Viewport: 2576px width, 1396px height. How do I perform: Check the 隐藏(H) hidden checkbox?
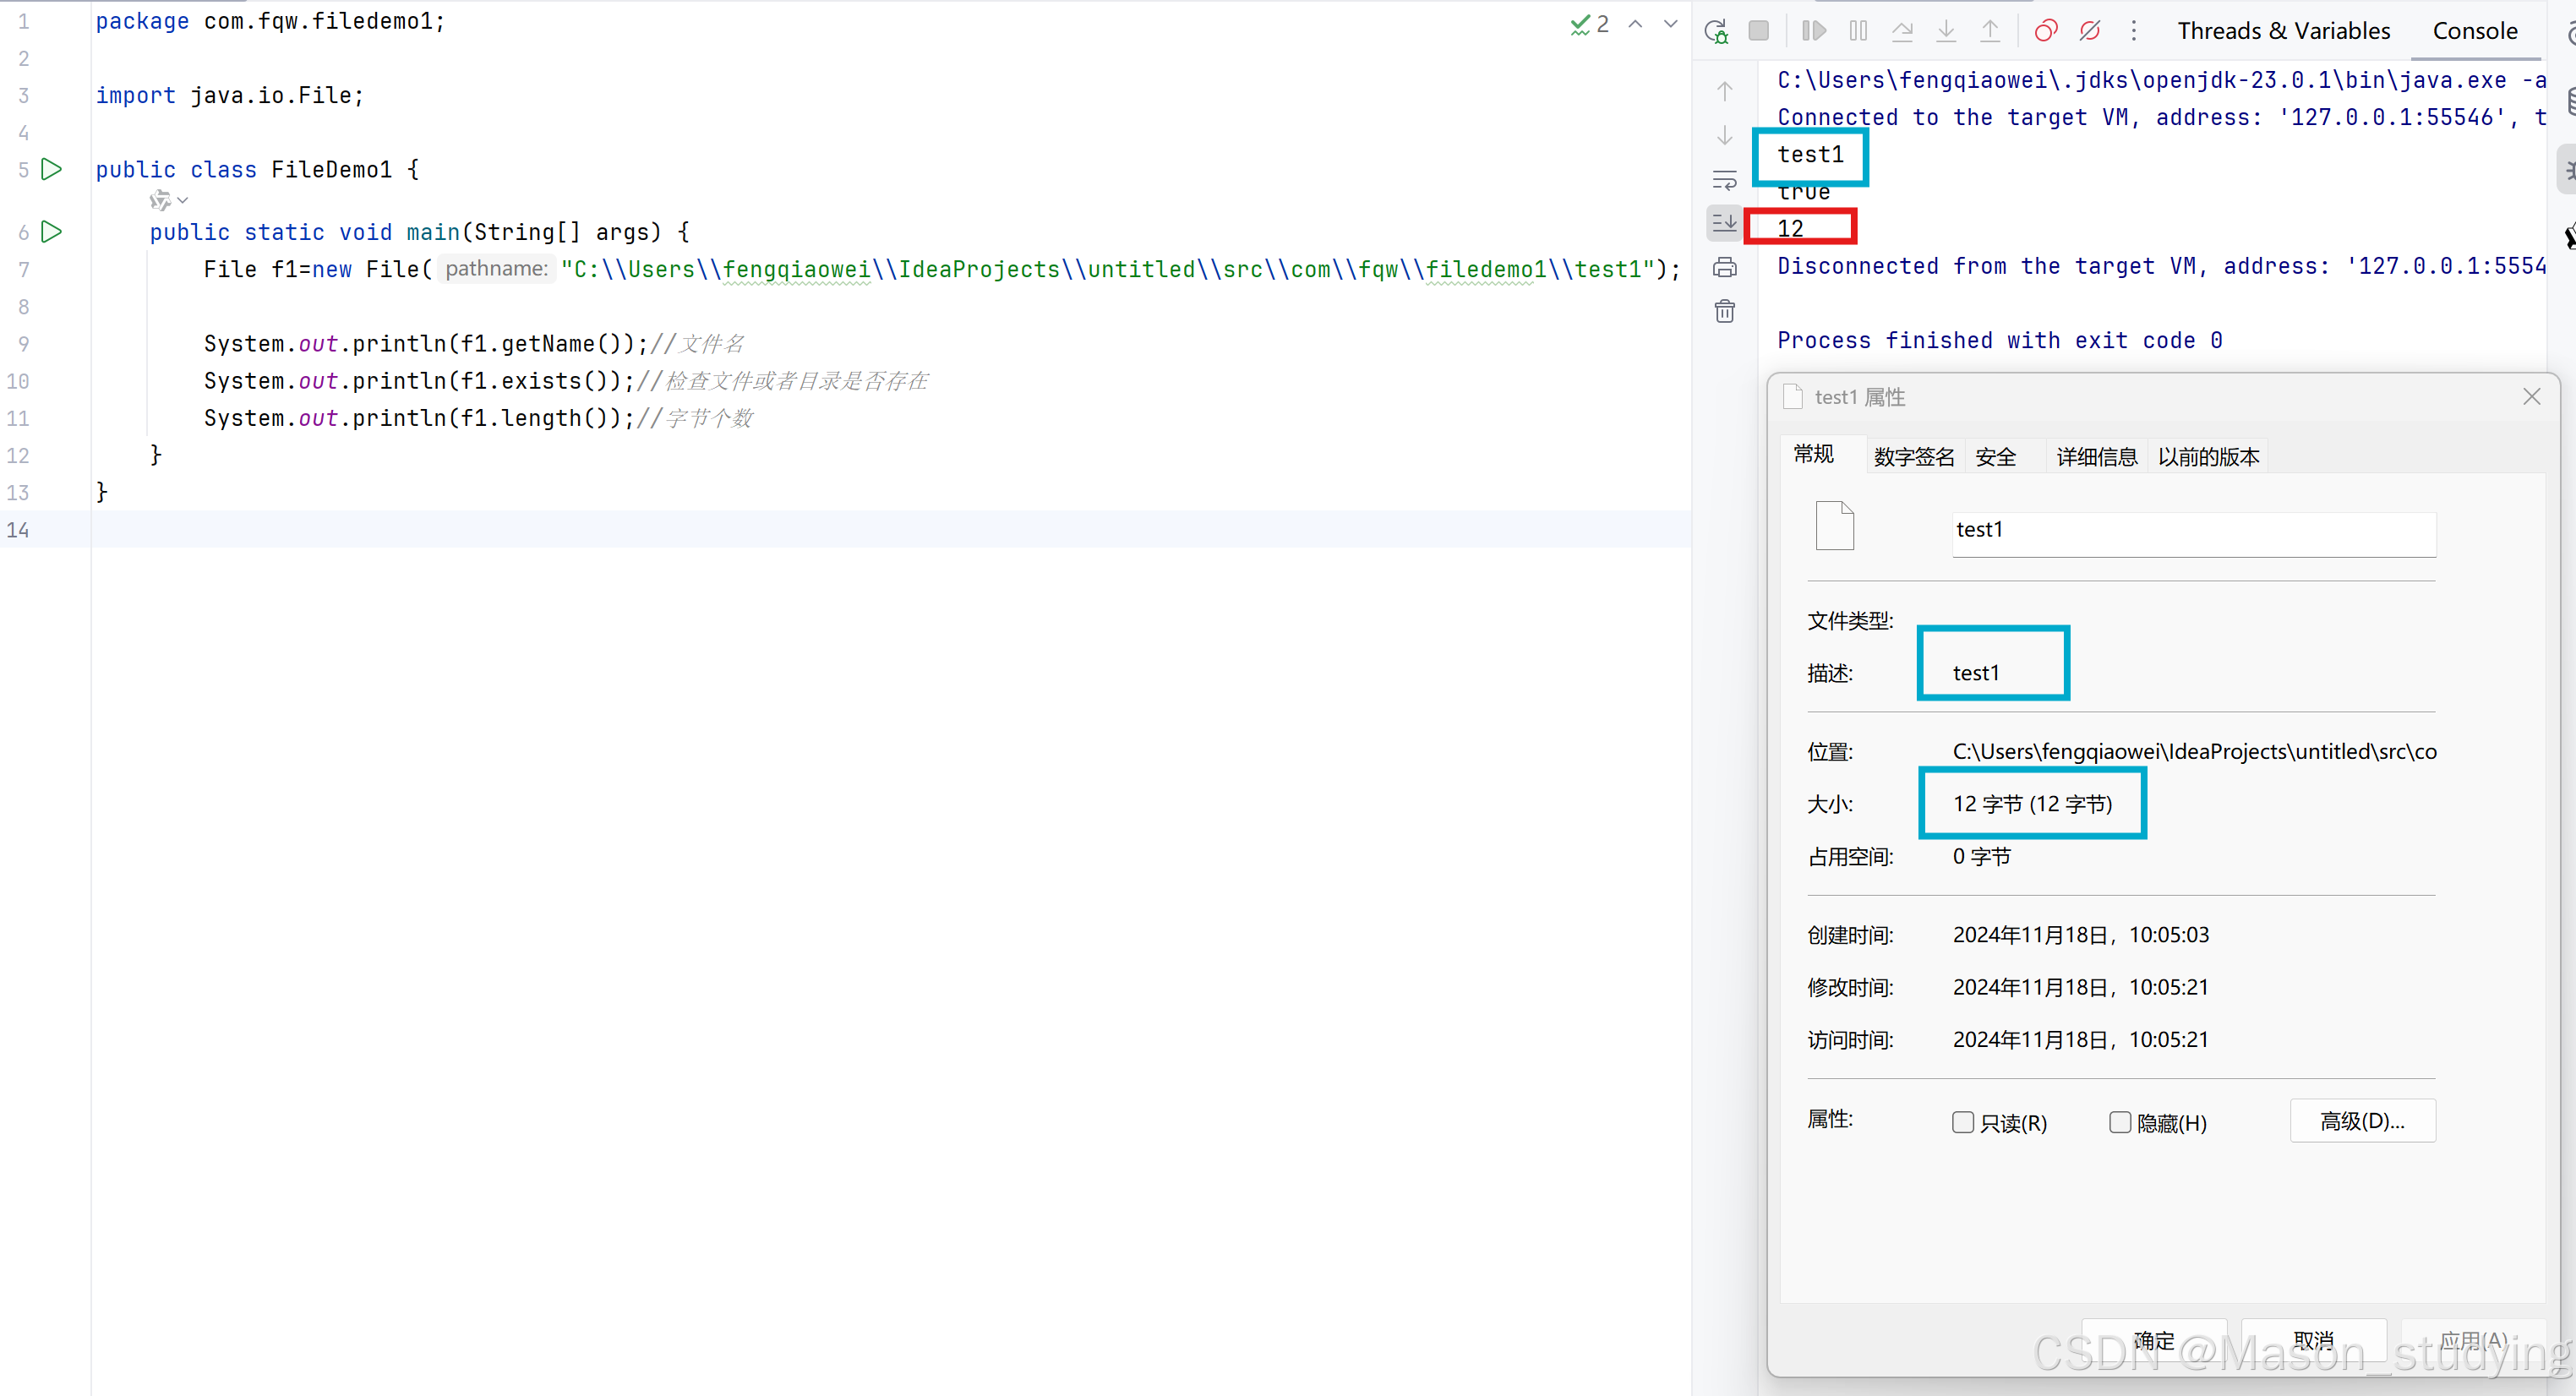point(2120,1122)
